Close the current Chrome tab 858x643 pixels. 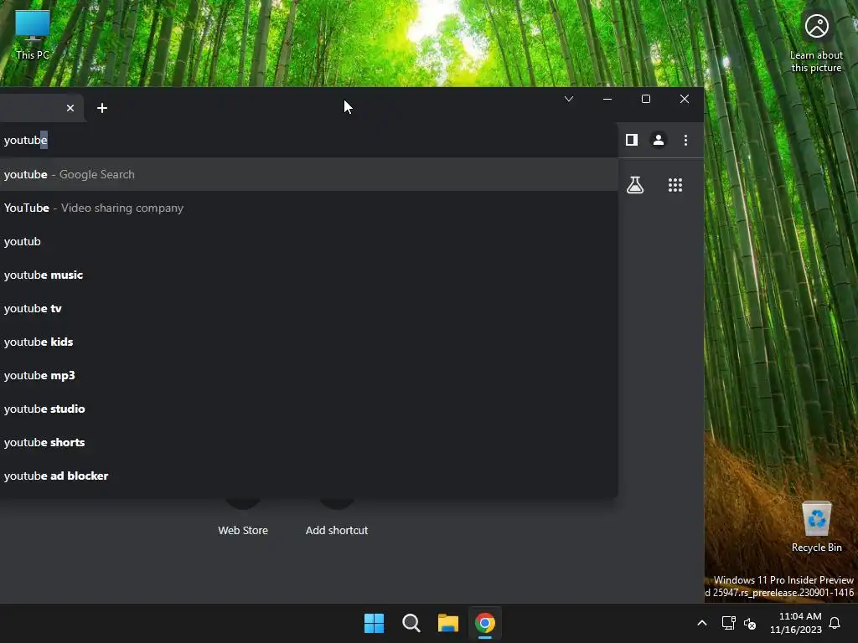coord(70,108)
